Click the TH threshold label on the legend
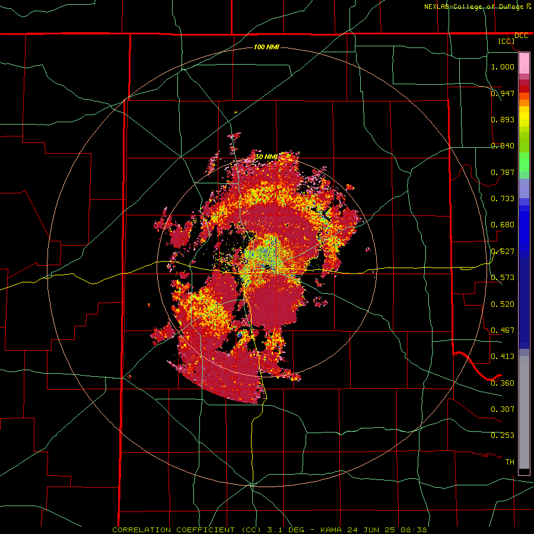The width and height of the screenshot is (534, 534). tap(510, 462)
